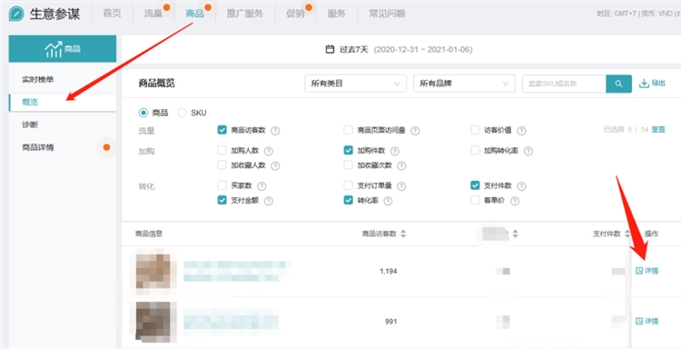Open 详情 for product with 991 visitors
Image resolution: width=681 pixels, height=349 pixels.
[647, 321]
